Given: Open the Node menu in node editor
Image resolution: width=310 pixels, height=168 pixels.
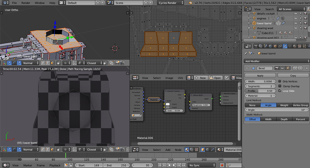Looking at the screenshot, I should (x=178, y=150).
